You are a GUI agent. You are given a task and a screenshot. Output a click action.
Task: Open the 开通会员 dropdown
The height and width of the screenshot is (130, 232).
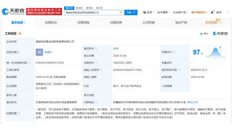pyautogui.click(x=199, y=12)
